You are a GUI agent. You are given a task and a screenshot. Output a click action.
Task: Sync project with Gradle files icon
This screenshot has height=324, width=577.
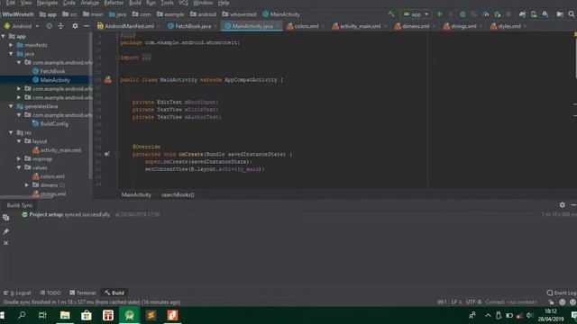pyautogui.click(x=522, y=14)
